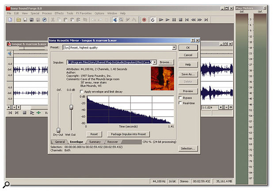Click the OK button

point(188,48)
